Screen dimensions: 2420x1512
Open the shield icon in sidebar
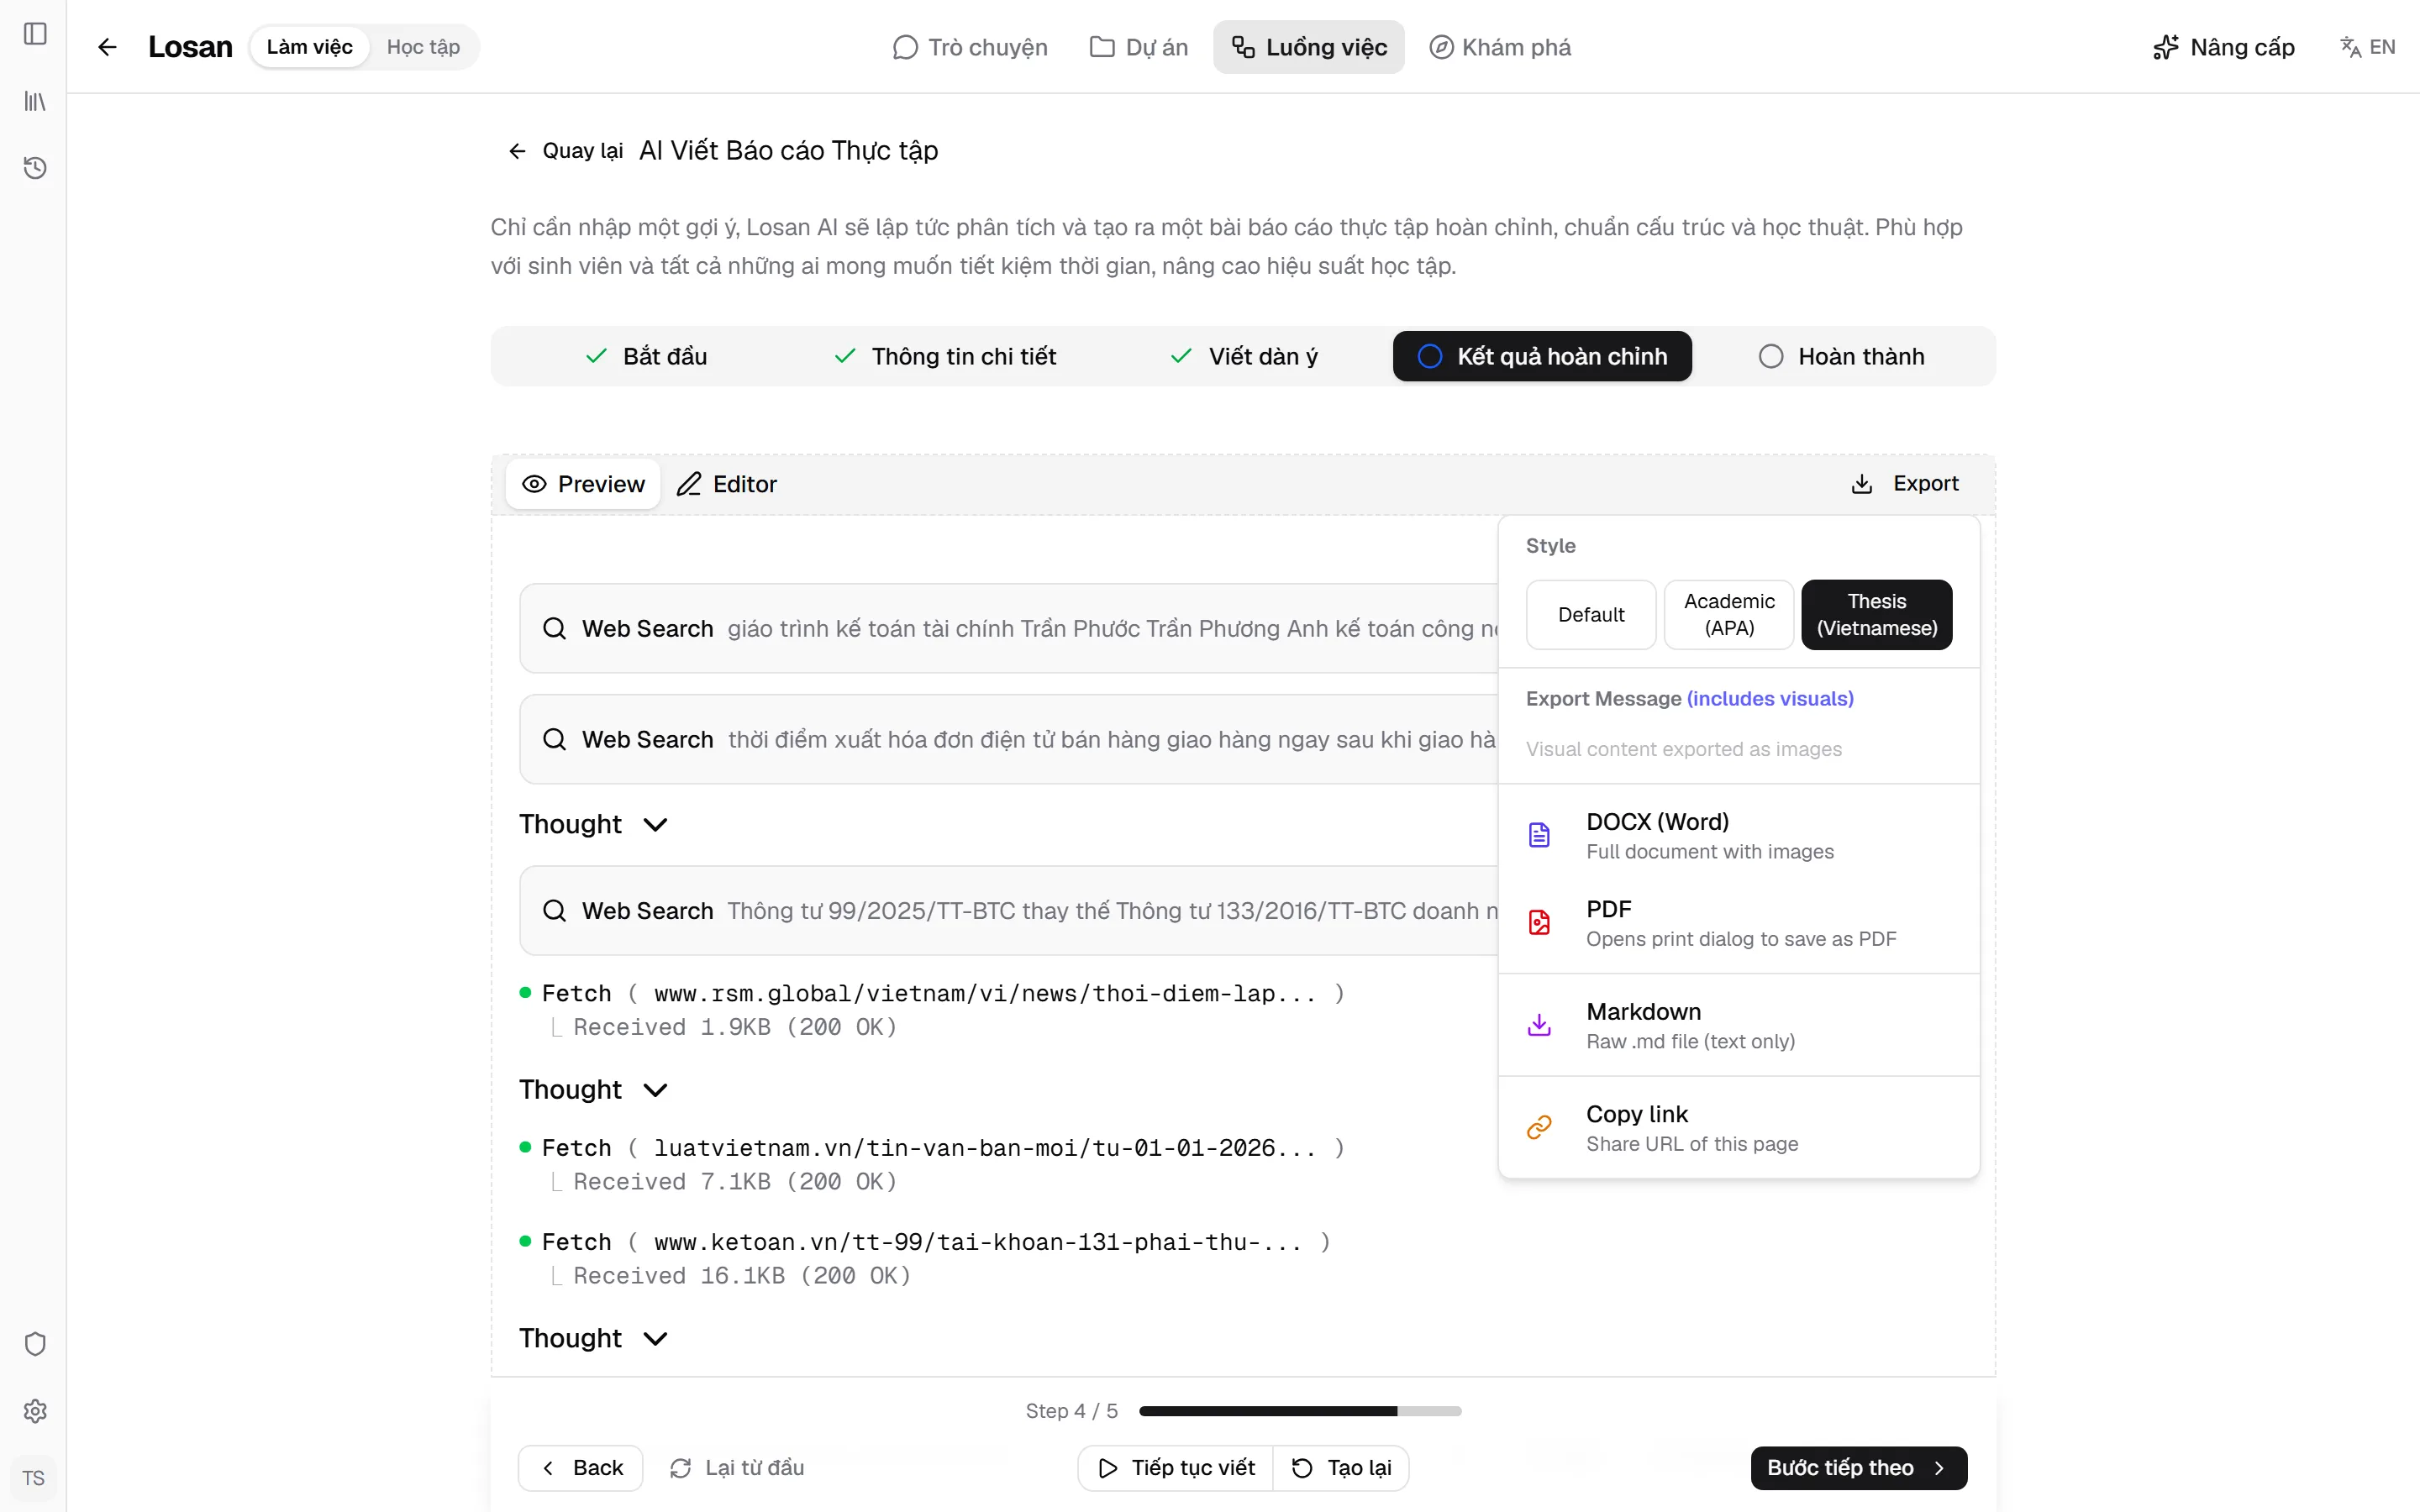coord(35,1343)
